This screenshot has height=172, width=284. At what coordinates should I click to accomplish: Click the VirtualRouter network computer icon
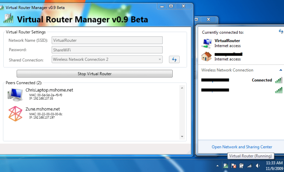click(207, 43)
